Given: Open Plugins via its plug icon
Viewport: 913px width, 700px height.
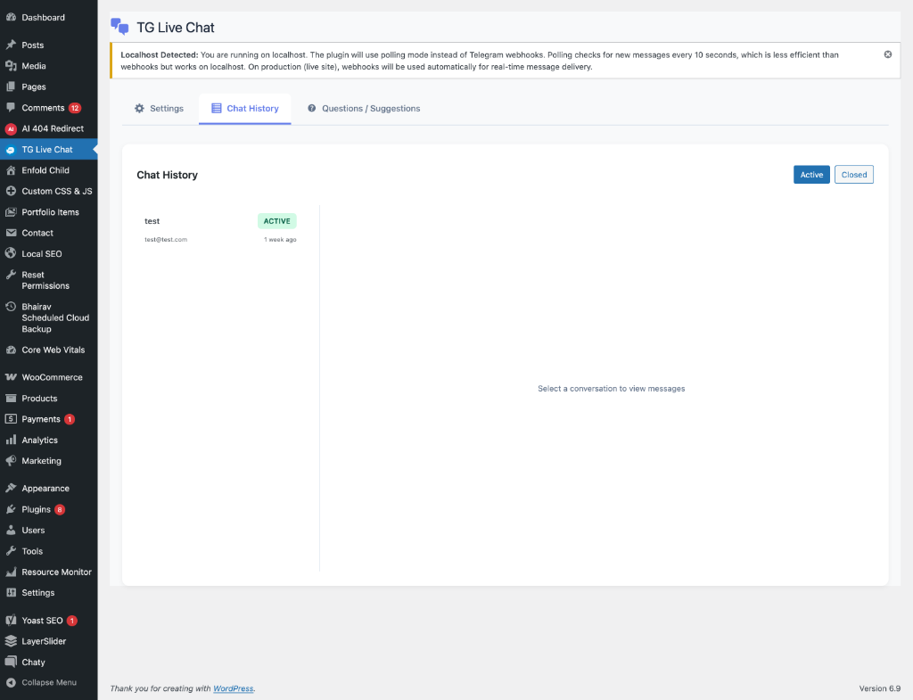Looking at the screenshot, I should coord(11,509).
